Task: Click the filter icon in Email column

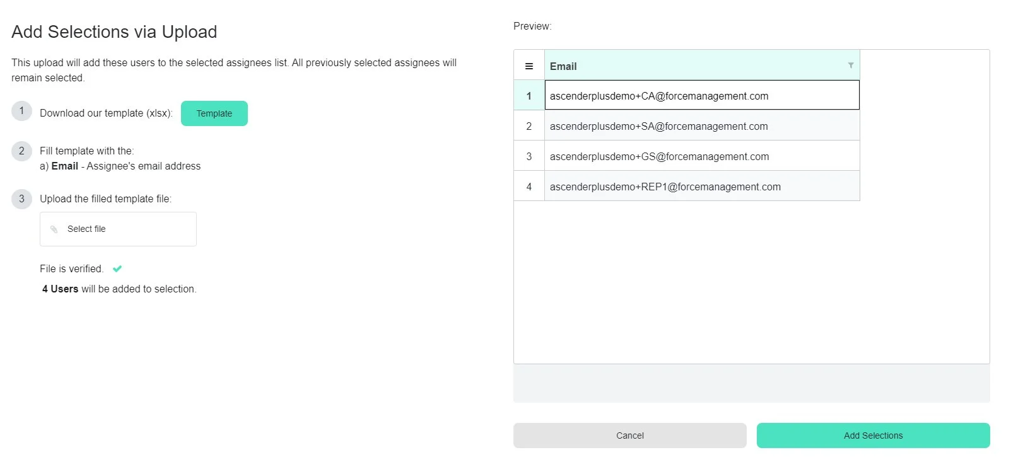Action: click(x=850, y=66)
